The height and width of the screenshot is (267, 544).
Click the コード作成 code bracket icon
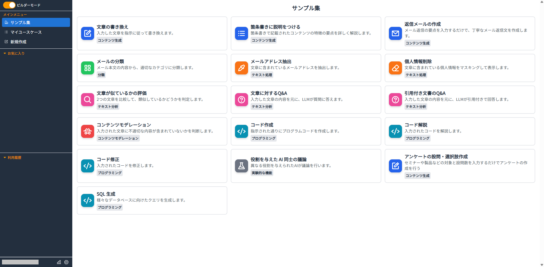[x=241, y=131]
